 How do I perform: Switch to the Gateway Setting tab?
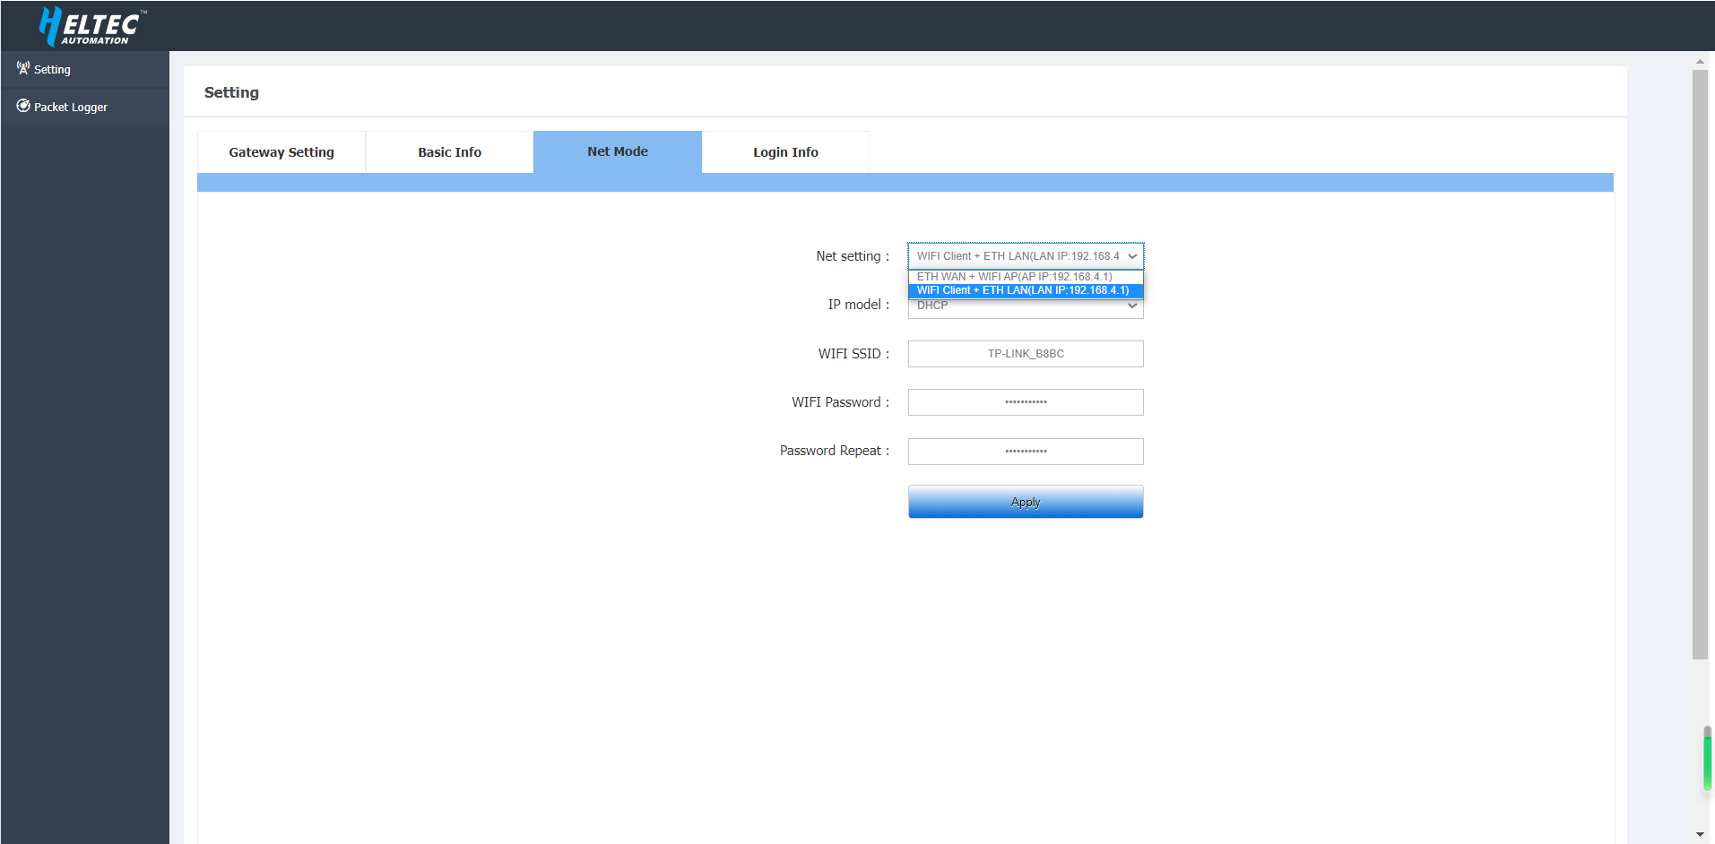click(281, 152)
